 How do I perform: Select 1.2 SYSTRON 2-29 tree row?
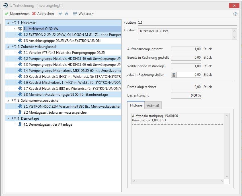pos(63,34)
